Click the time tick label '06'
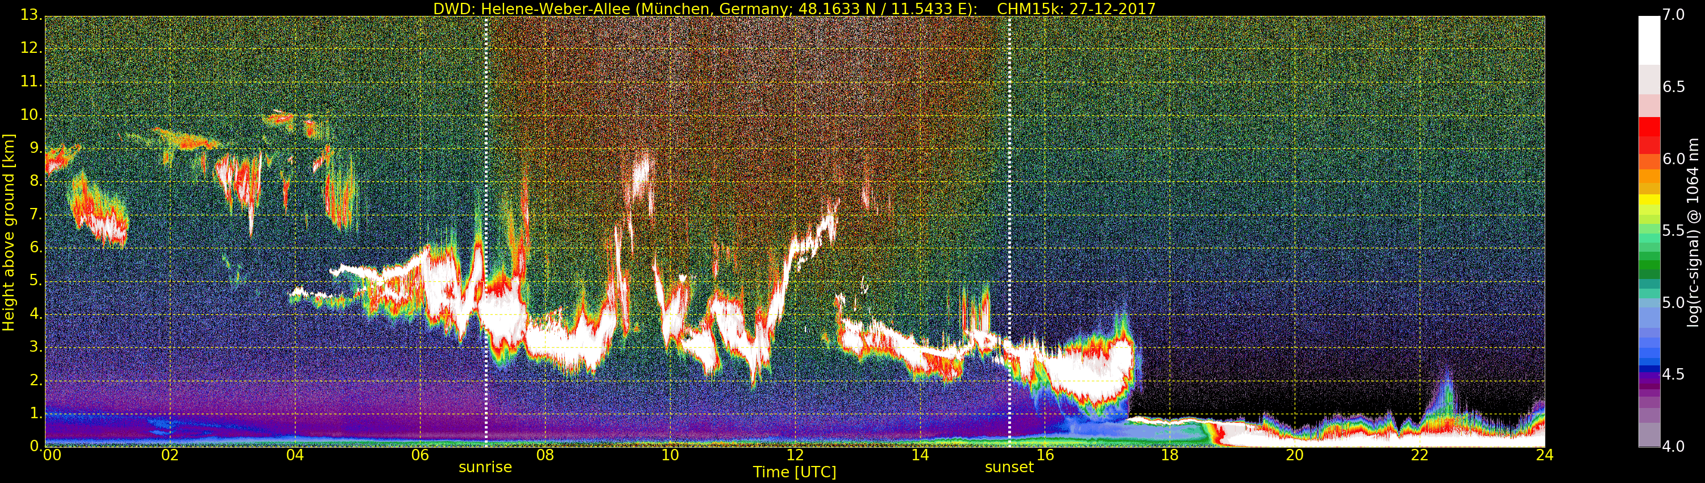This screenshot has height=483, width=1705. [421, 455]
